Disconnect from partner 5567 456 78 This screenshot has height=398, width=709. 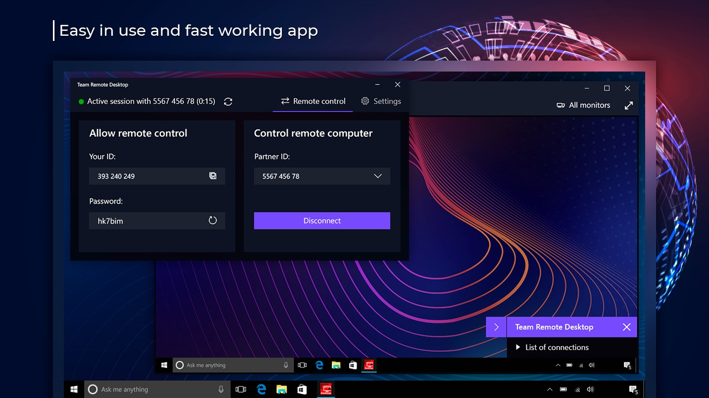coord(322,220)
